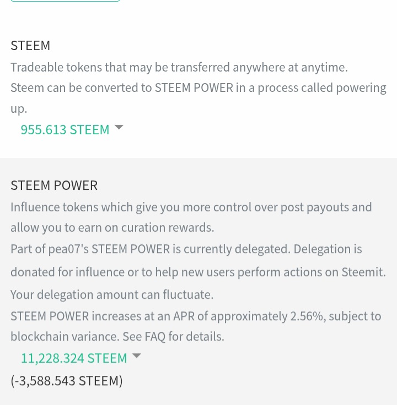Click 'Steem can be converted' sentence
Viewport: 397px width, 405px height.
[x=198, y=88]
